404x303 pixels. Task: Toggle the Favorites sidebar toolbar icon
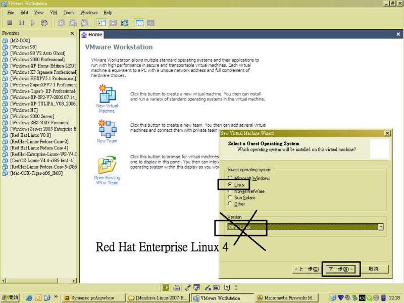tap(102, 23)
